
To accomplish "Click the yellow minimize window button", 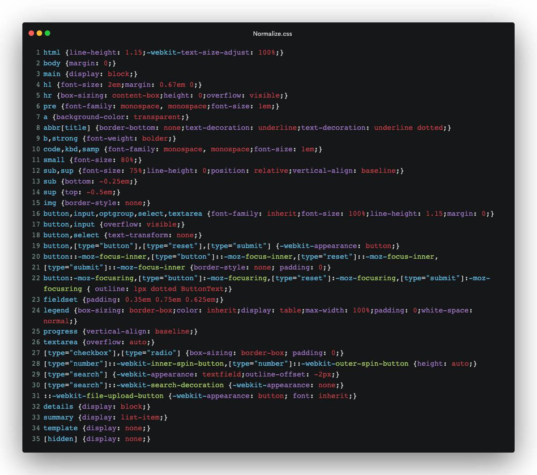I will click(x=39, y=33).
